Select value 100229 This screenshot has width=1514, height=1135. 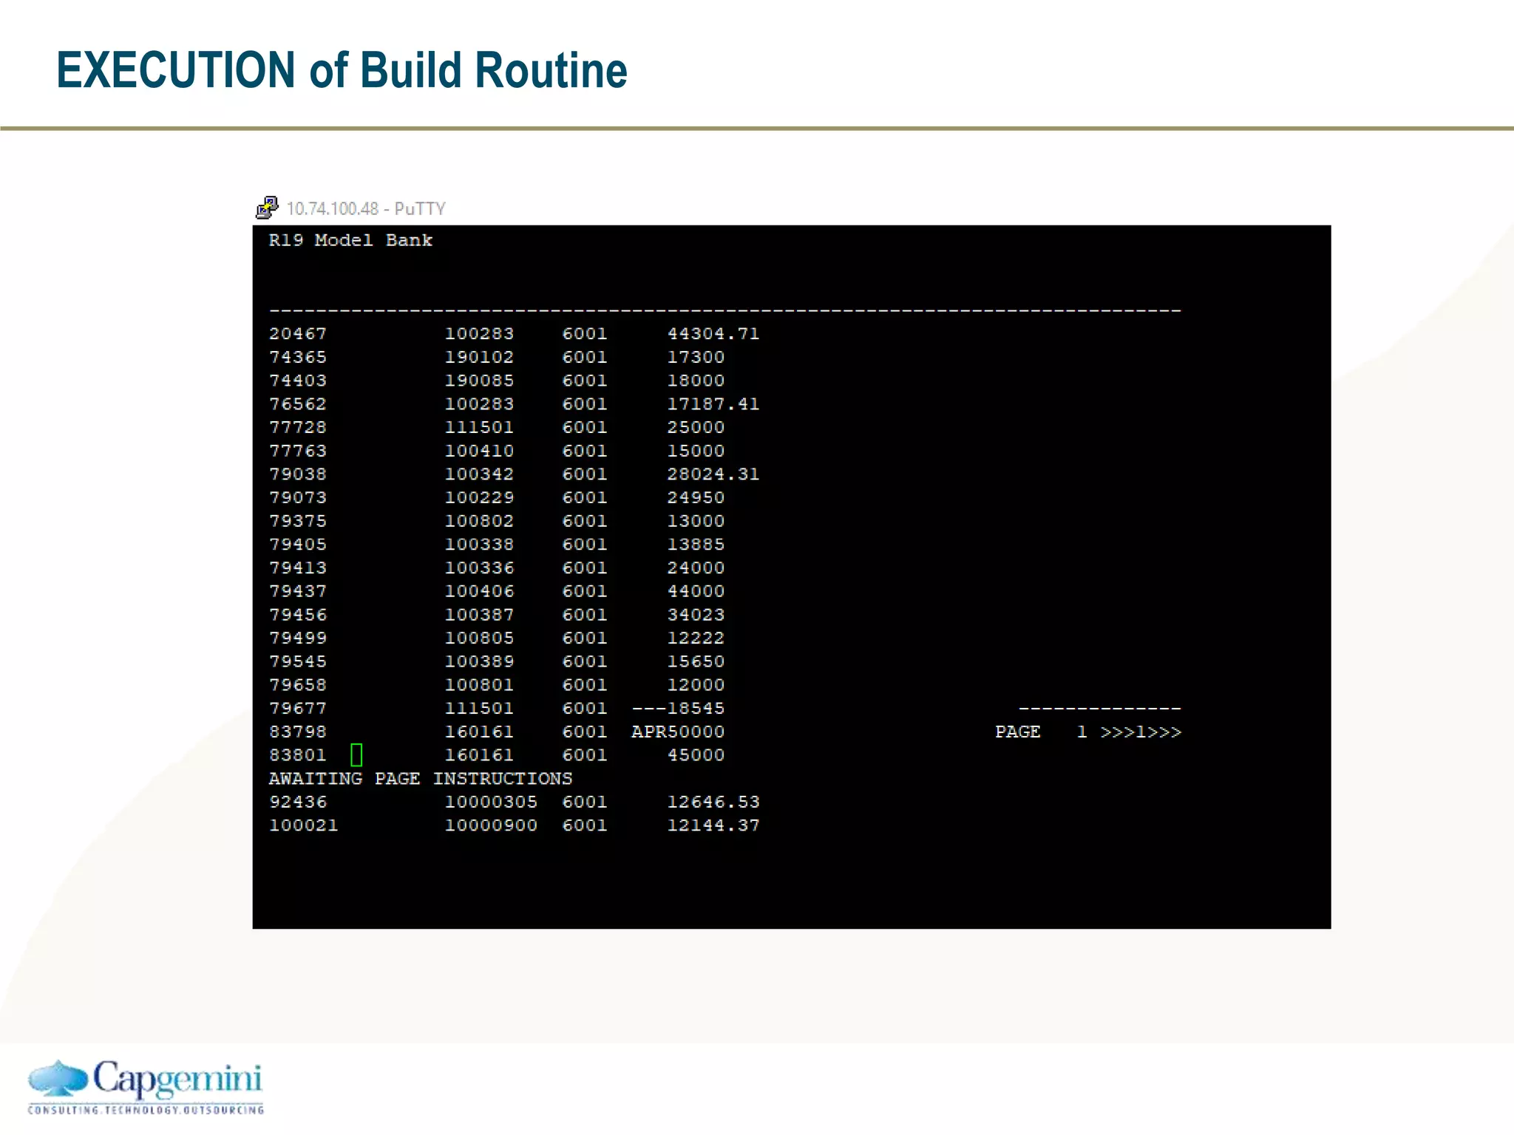479,498
